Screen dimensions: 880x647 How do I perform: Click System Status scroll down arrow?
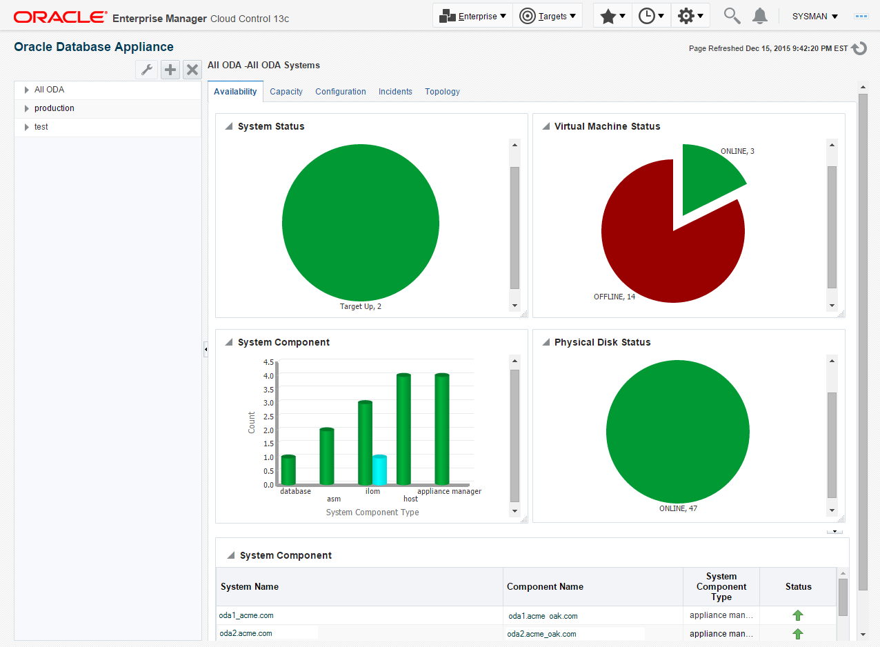click(x=514, y=306)
